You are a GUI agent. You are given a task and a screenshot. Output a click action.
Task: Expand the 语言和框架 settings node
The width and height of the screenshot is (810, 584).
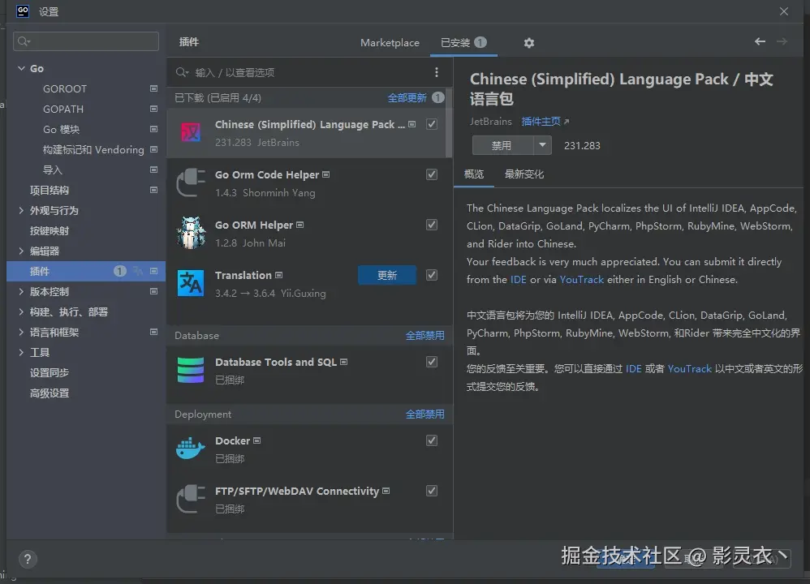tap(21, 332)
